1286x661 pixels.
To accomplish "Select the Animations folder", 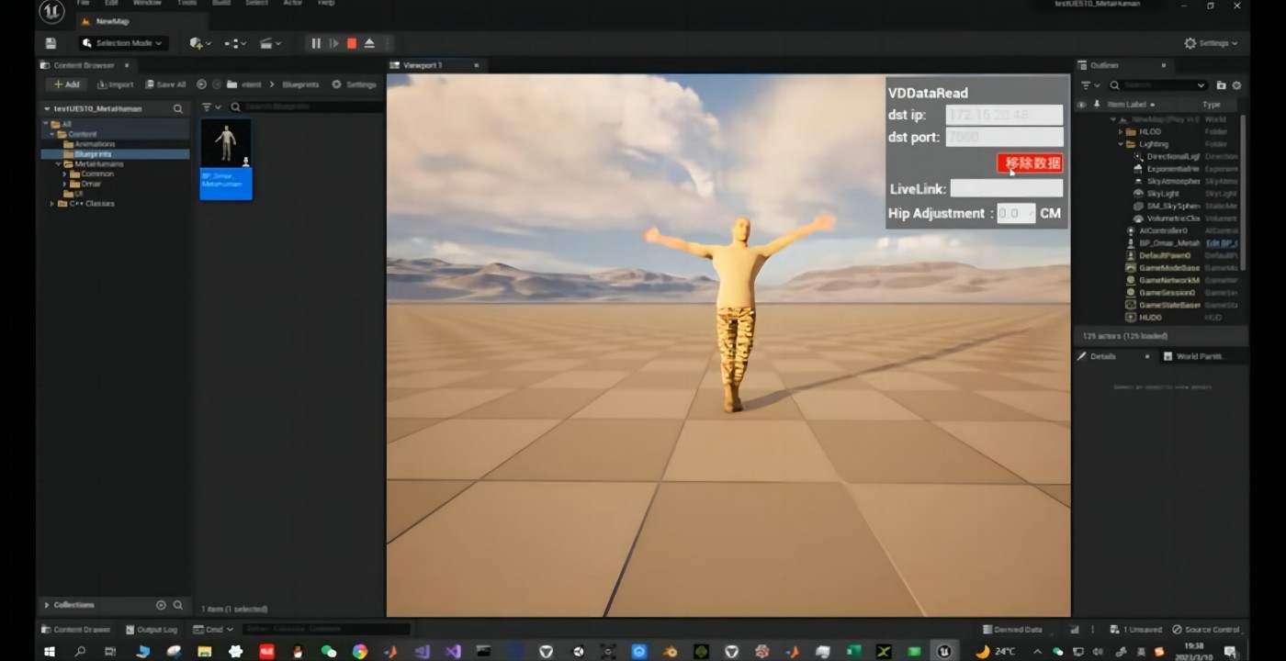I will point(94,144).
